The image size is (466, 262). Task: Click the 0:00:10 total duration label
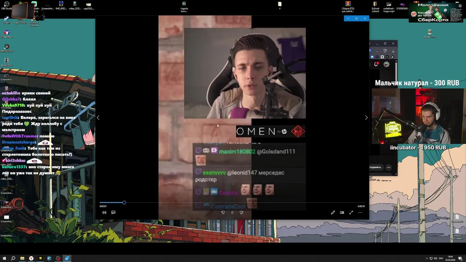click(361, 206)
